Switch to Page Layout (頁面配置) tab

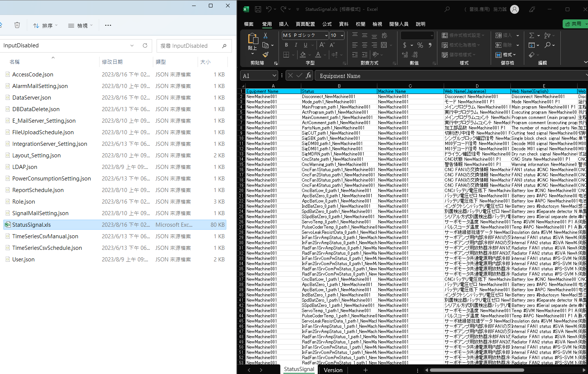pos(305,24)
